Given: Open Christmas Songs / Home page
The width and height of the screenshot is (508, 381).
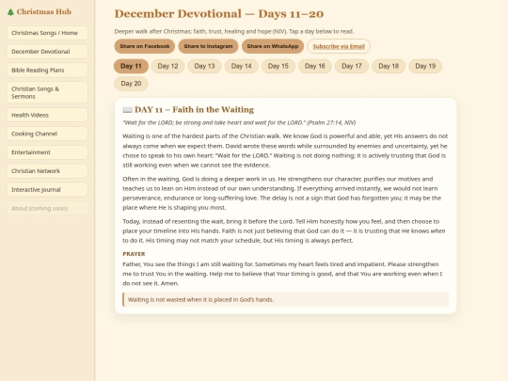Looking at the screenshot, I should click(47, 33).
